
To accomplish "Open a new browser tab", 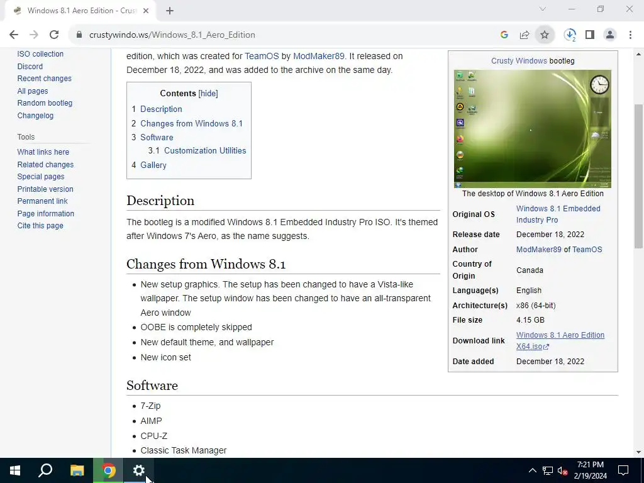I will pos(170,11).
